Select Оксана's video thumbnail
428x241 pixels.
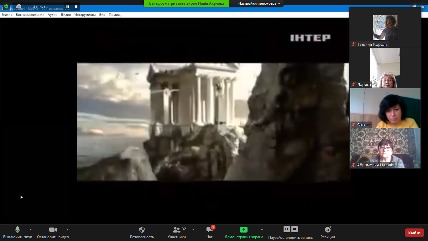[385, 108]
